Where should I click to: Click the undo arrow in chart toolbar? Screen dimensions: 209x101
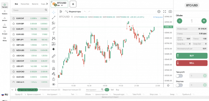(85, 11)
